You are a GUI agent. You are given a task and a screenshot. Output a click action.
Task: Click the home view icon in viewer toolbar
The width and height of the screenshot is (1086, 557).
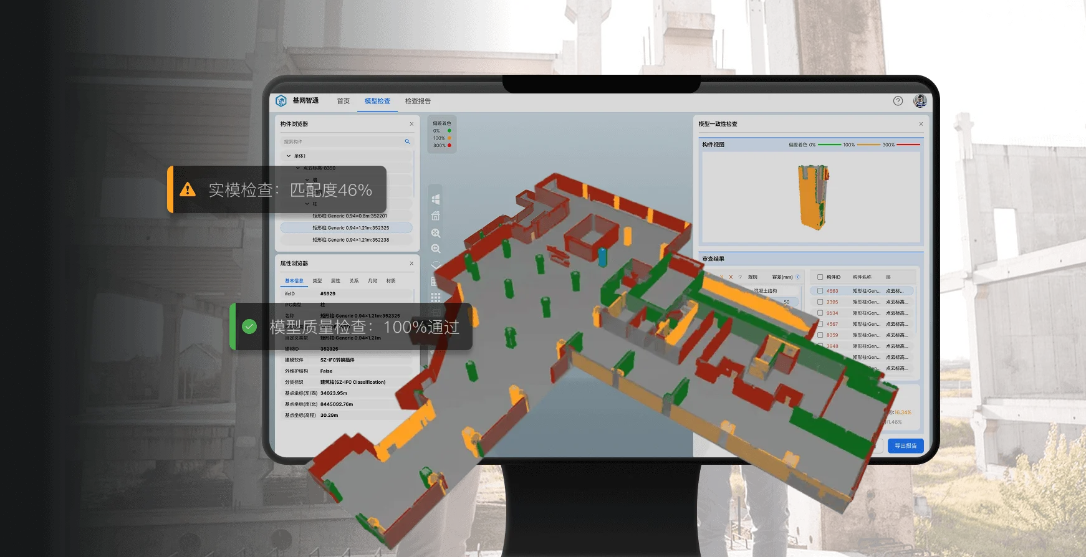[436, 216]
